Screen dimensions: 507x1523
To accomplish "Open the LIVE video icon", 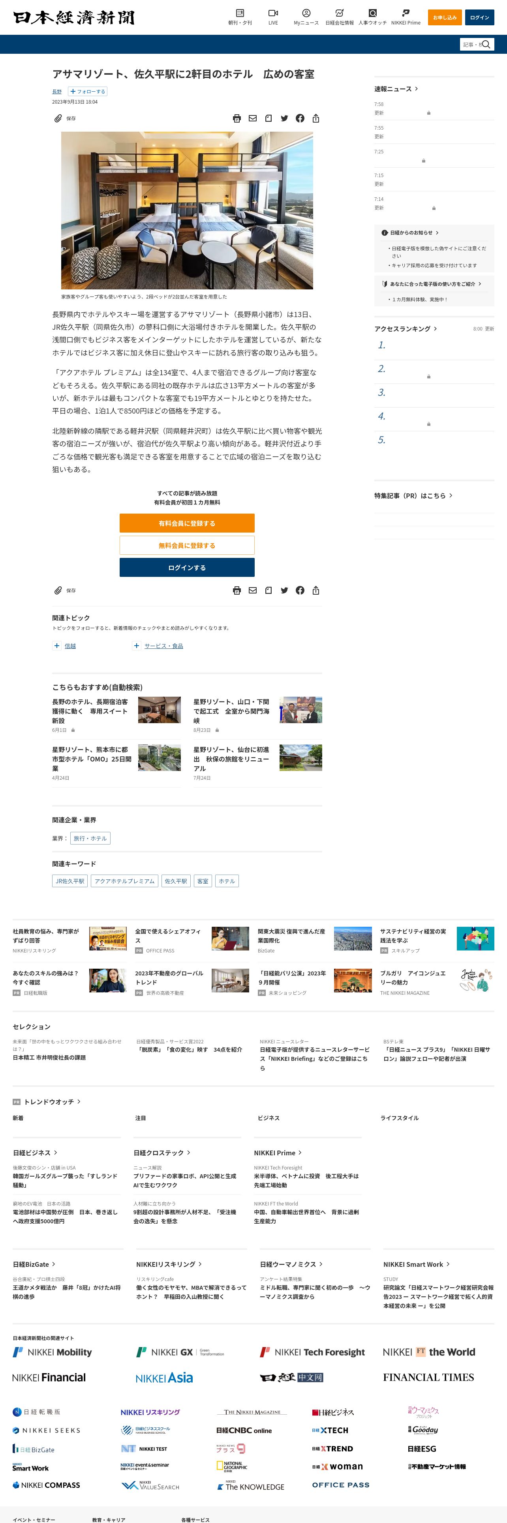I will pyautogui.click(x=273, y=13).
